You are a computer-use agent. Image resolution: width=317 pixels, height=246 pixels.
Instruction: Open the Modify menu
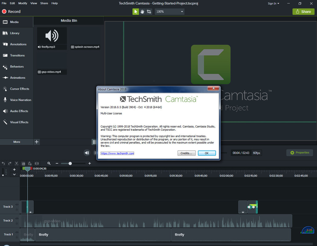pyautogui.click(x=23, y=3)
